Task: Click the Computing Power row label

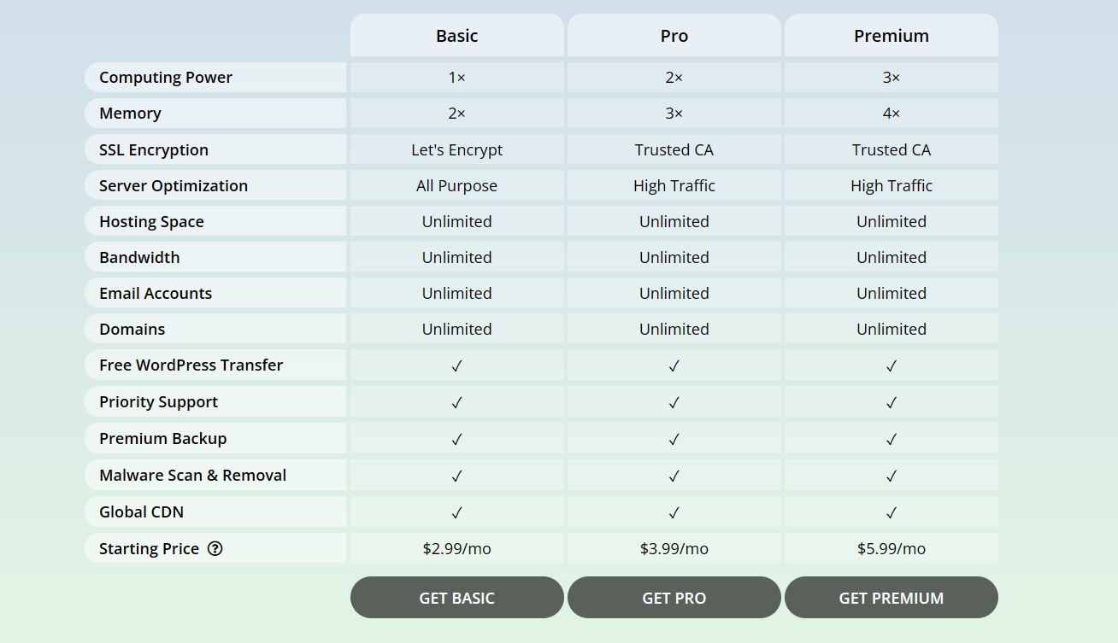Action: (165, 77)
